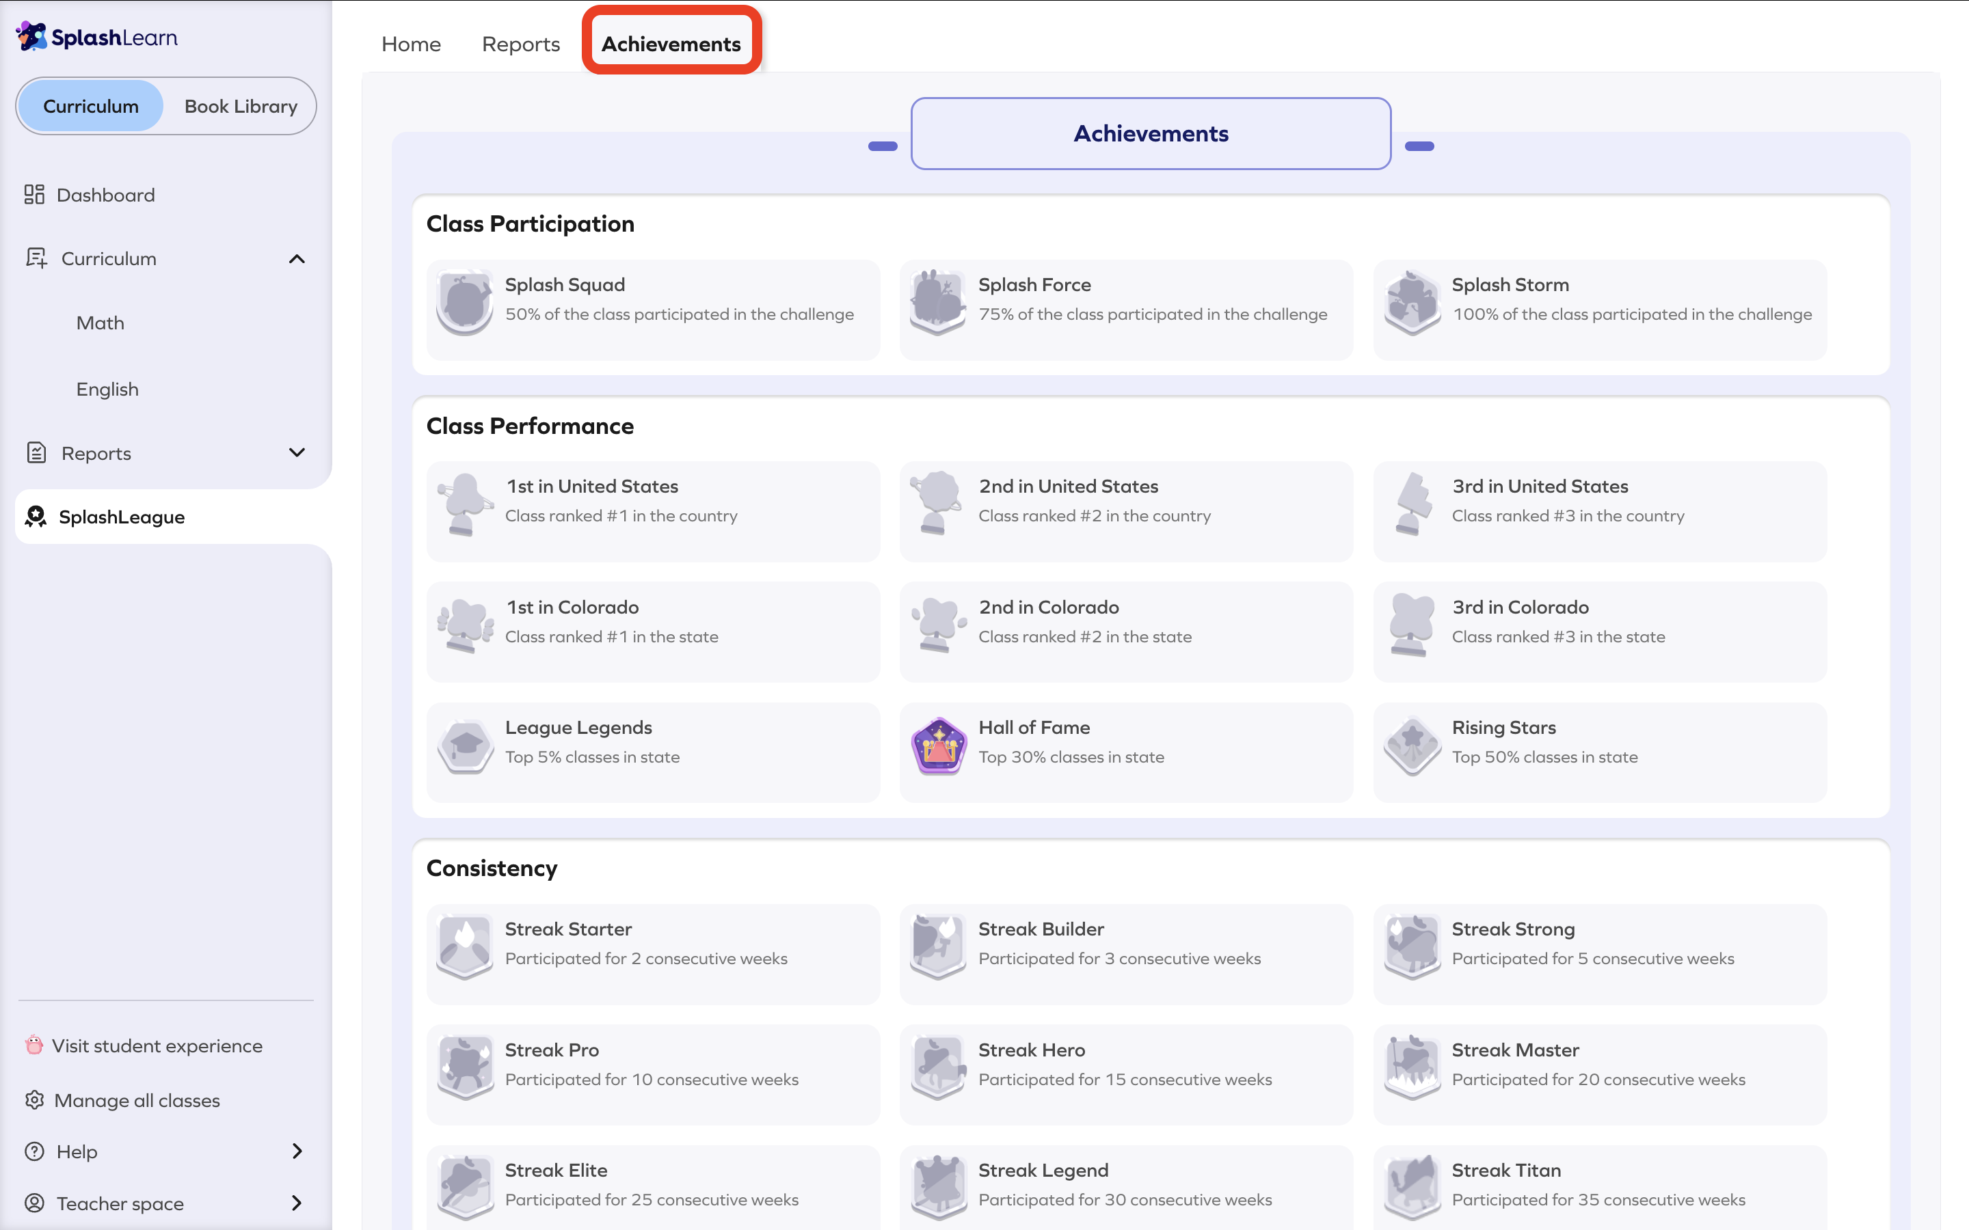Click the Splash Storm badge icon

click(1412, 303)
